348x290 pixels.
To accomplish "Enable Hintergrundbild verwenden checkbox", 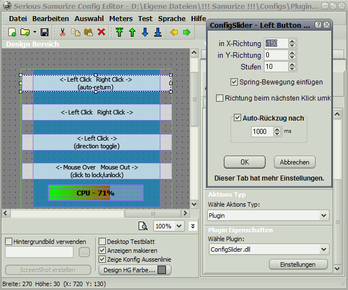I will click(x=8, y=241).
